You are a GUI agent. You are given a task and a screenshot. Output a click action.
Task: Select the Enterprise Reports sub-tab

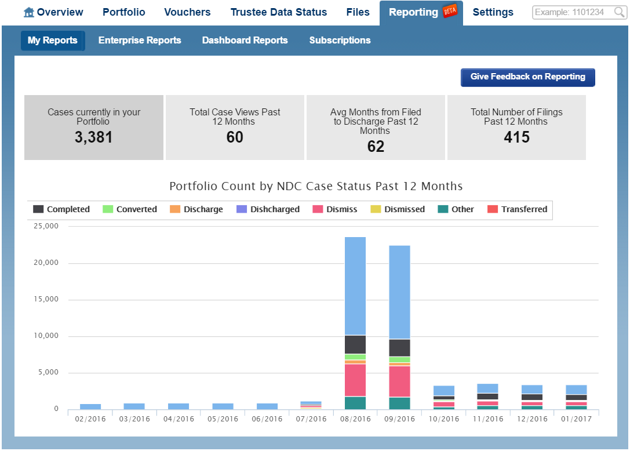coord(140,41)
